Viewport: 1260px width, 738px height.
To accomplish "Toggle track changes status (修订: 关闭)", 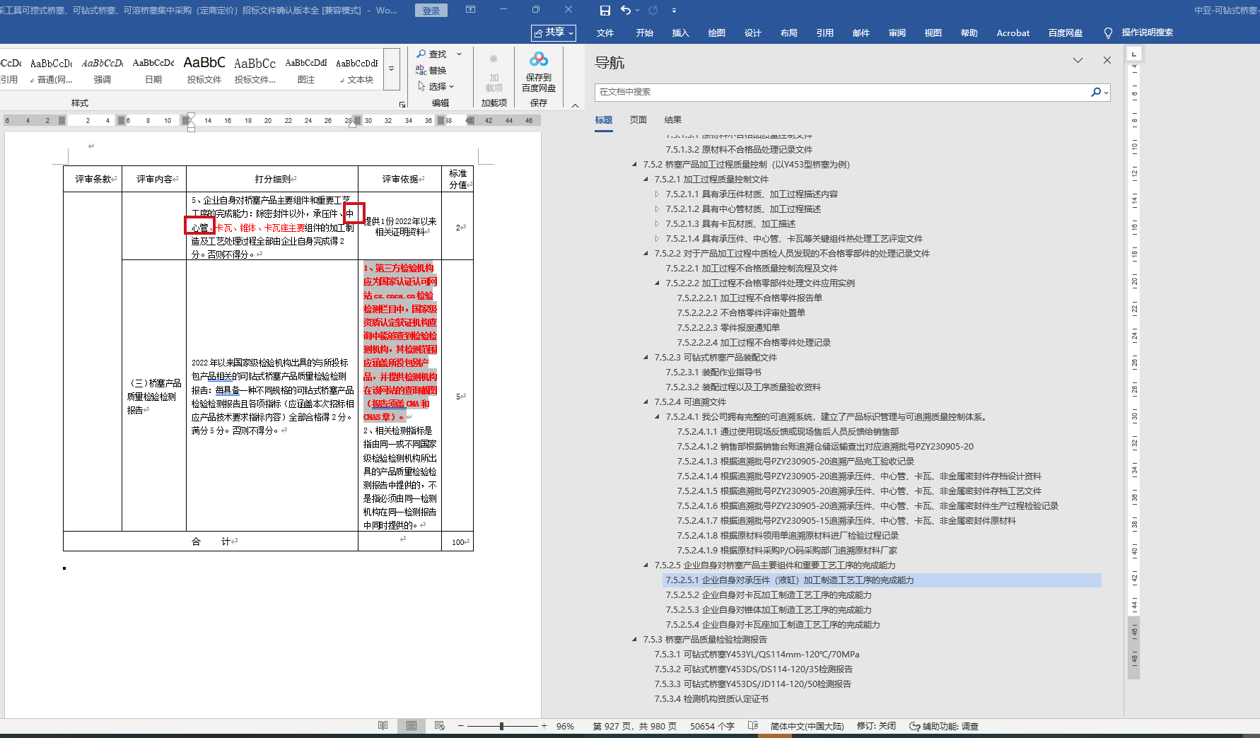I will click(x=876, y=726).
